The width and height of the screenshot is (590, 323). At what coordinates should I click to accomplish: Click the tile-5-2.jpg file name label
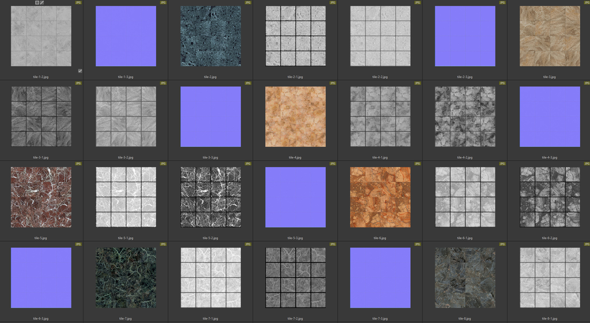tap(210, 238)
